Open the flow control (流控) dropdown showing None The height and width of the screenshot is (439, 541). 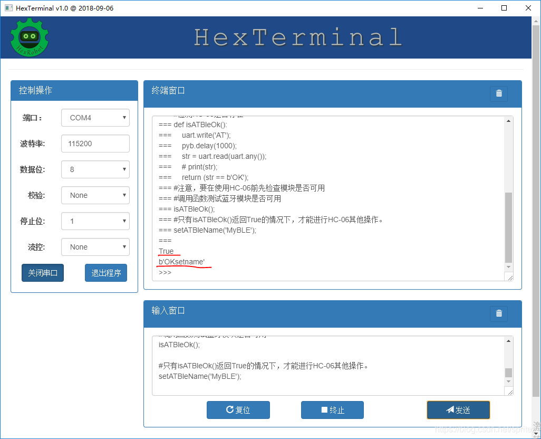(x=95, y=247)
